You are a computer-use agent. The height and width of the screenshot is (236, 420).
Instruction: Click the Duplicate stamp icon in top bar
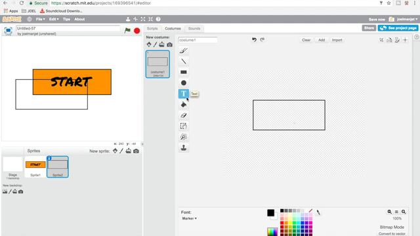pyautogui.click(x=128, y=19)
